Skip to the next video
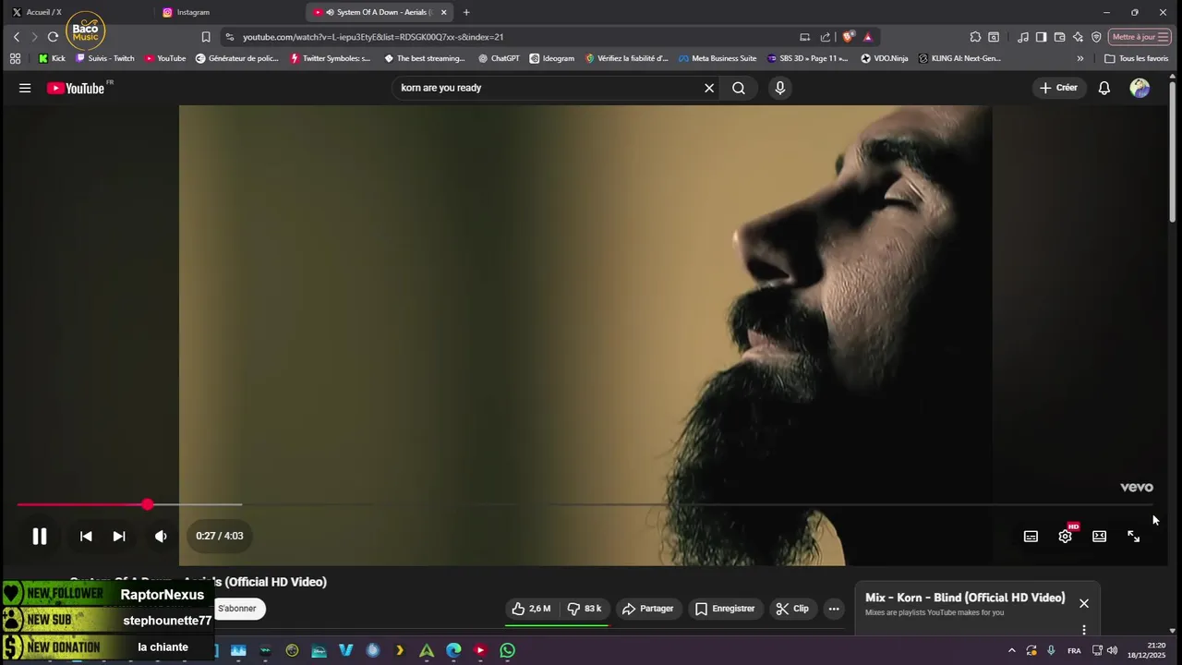The width and height of the screenshot is (1182, 665). (x=119, y=536)
